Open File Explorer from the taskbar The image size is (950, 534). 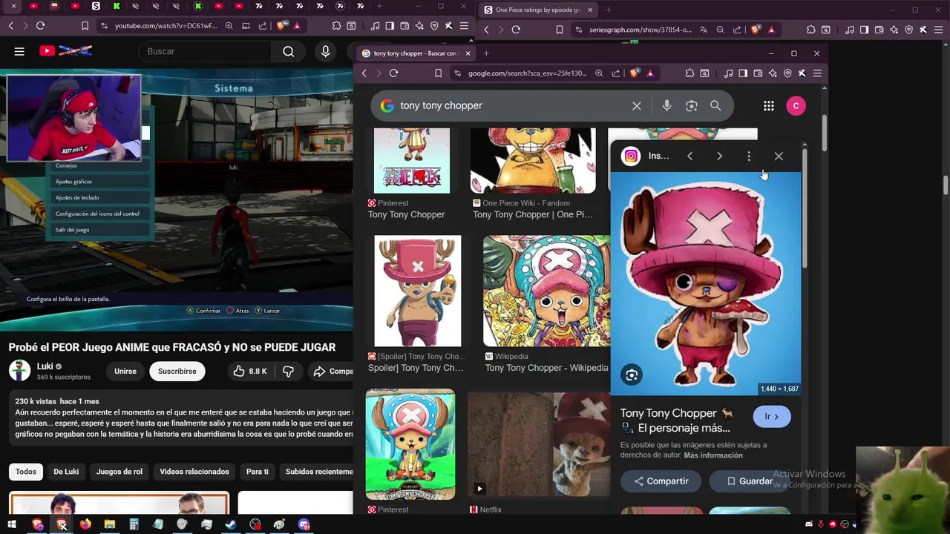[110, 524]
